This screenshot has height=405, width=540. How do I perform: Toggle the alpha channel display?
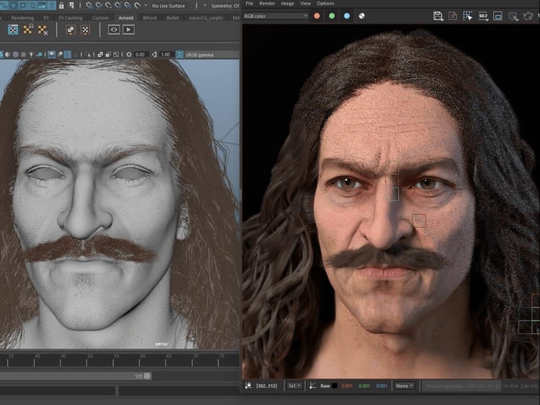(x=362, y=16)
